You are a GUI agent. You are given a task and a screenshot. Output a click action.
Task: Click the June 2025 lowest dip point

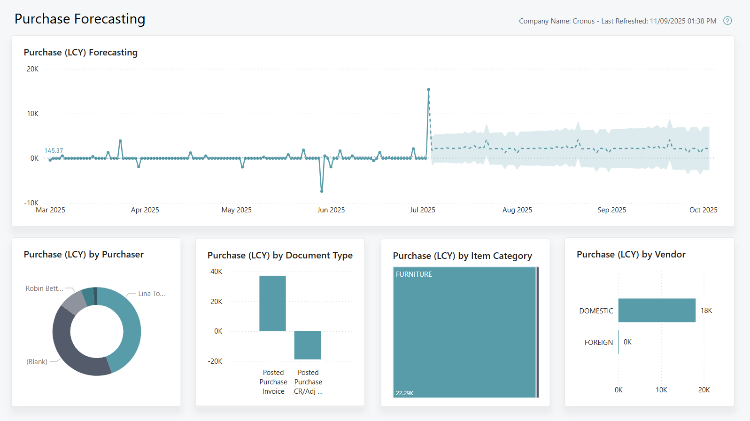click(322, 191)
